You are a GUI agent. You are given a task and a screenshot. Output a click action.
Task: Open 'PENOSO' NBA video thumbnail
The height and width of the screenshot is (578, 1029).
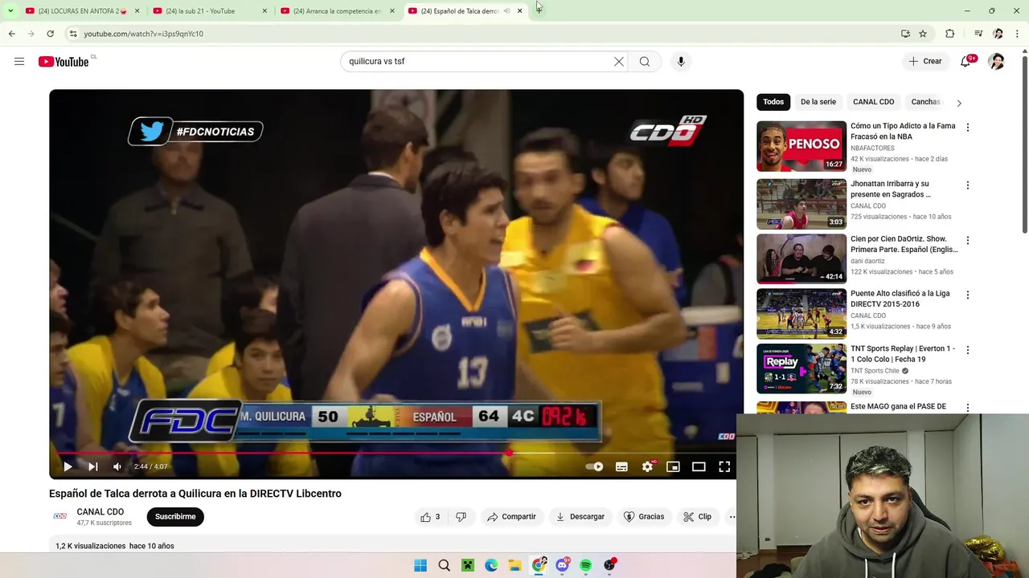click(801, 146)
